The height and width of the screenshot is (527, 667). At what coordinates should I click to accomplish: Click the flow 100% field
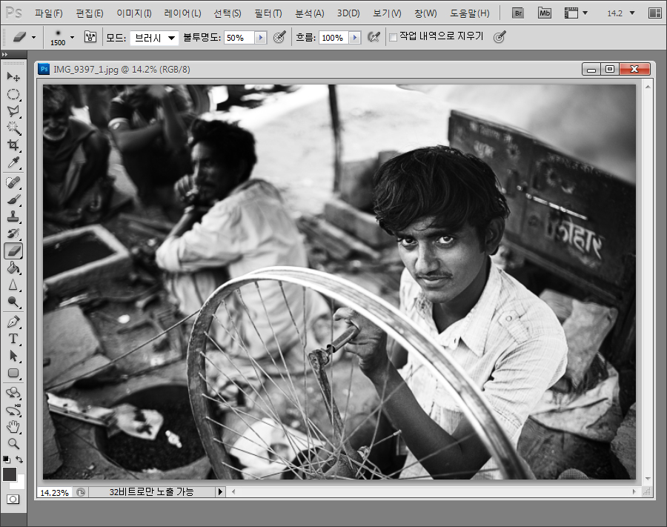click(334, 38)
